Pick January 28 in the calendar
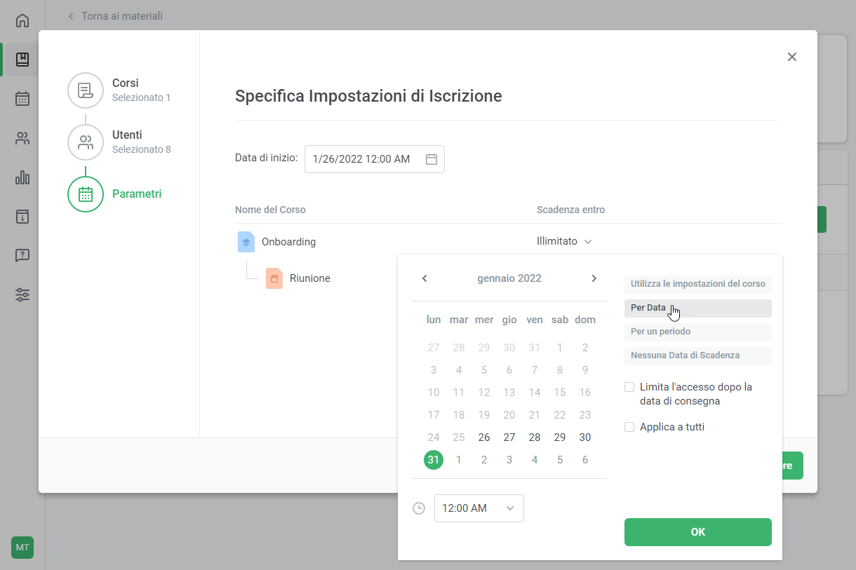Viewport: 856px width, 570px height. (535, 437)
